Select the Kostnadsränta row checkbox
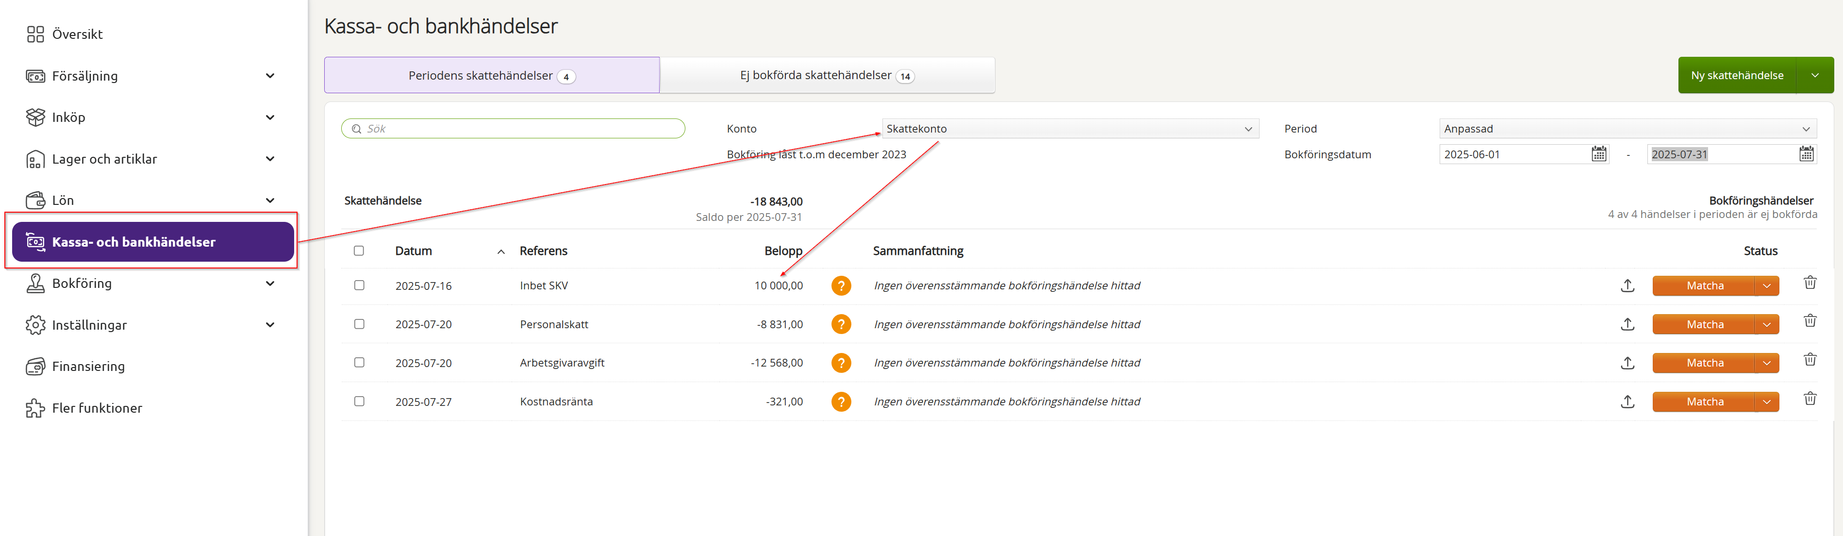The image size is (1843, 536). [x=359, y=402]
